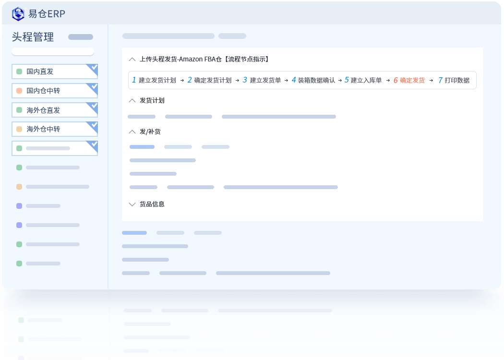This screenshot has width=504, height=360.
Task: Click the green status dot beside 海外仓直发
Action: pyautogui.click(x=19, y=110)
